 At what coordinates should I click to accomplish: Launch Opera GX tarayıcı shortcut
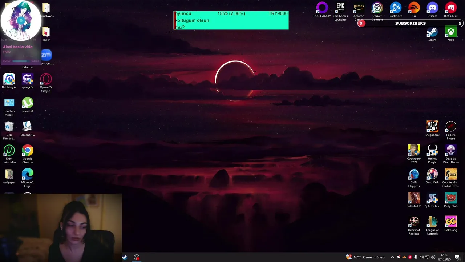coord(46,83)
